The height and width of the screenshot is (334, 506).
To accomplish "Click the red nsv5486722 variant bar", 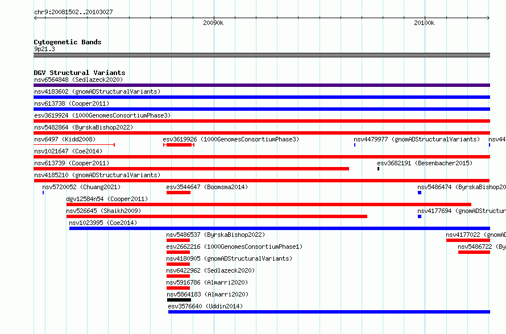I will [x=474, y=252].
